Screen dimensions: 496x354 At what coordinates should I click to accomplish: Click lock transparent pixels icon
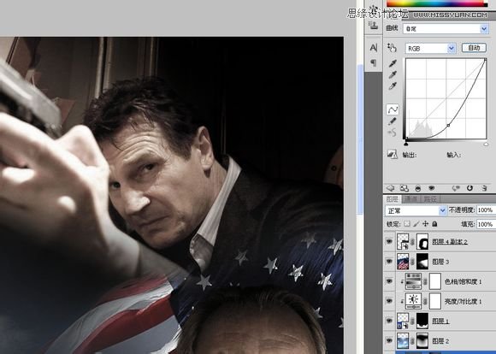[x=407, y=224]
